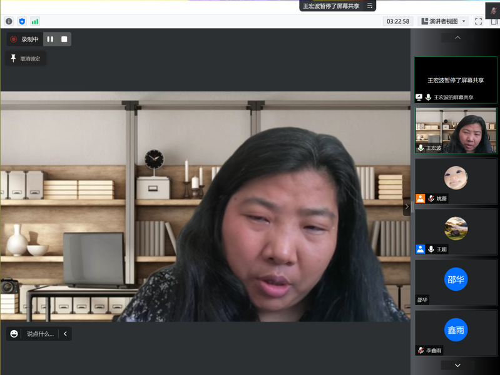
Task: Open the meeting info icon
Action: [x=9, y=21]
